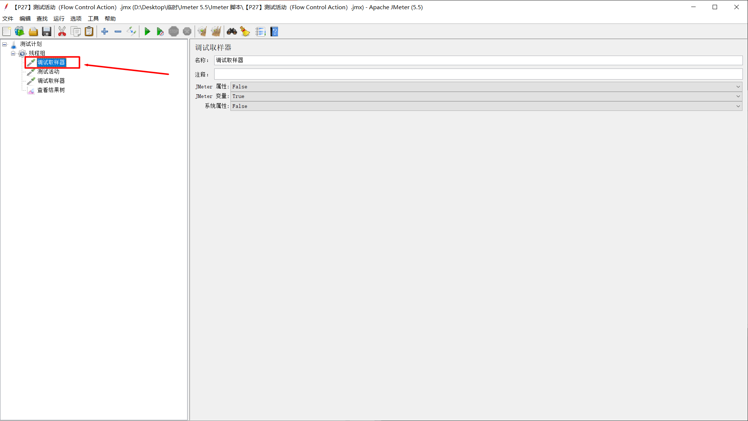Open the 系统属性 dropdown
Viewport: 748px width, 421px height.
click(738, 106)
